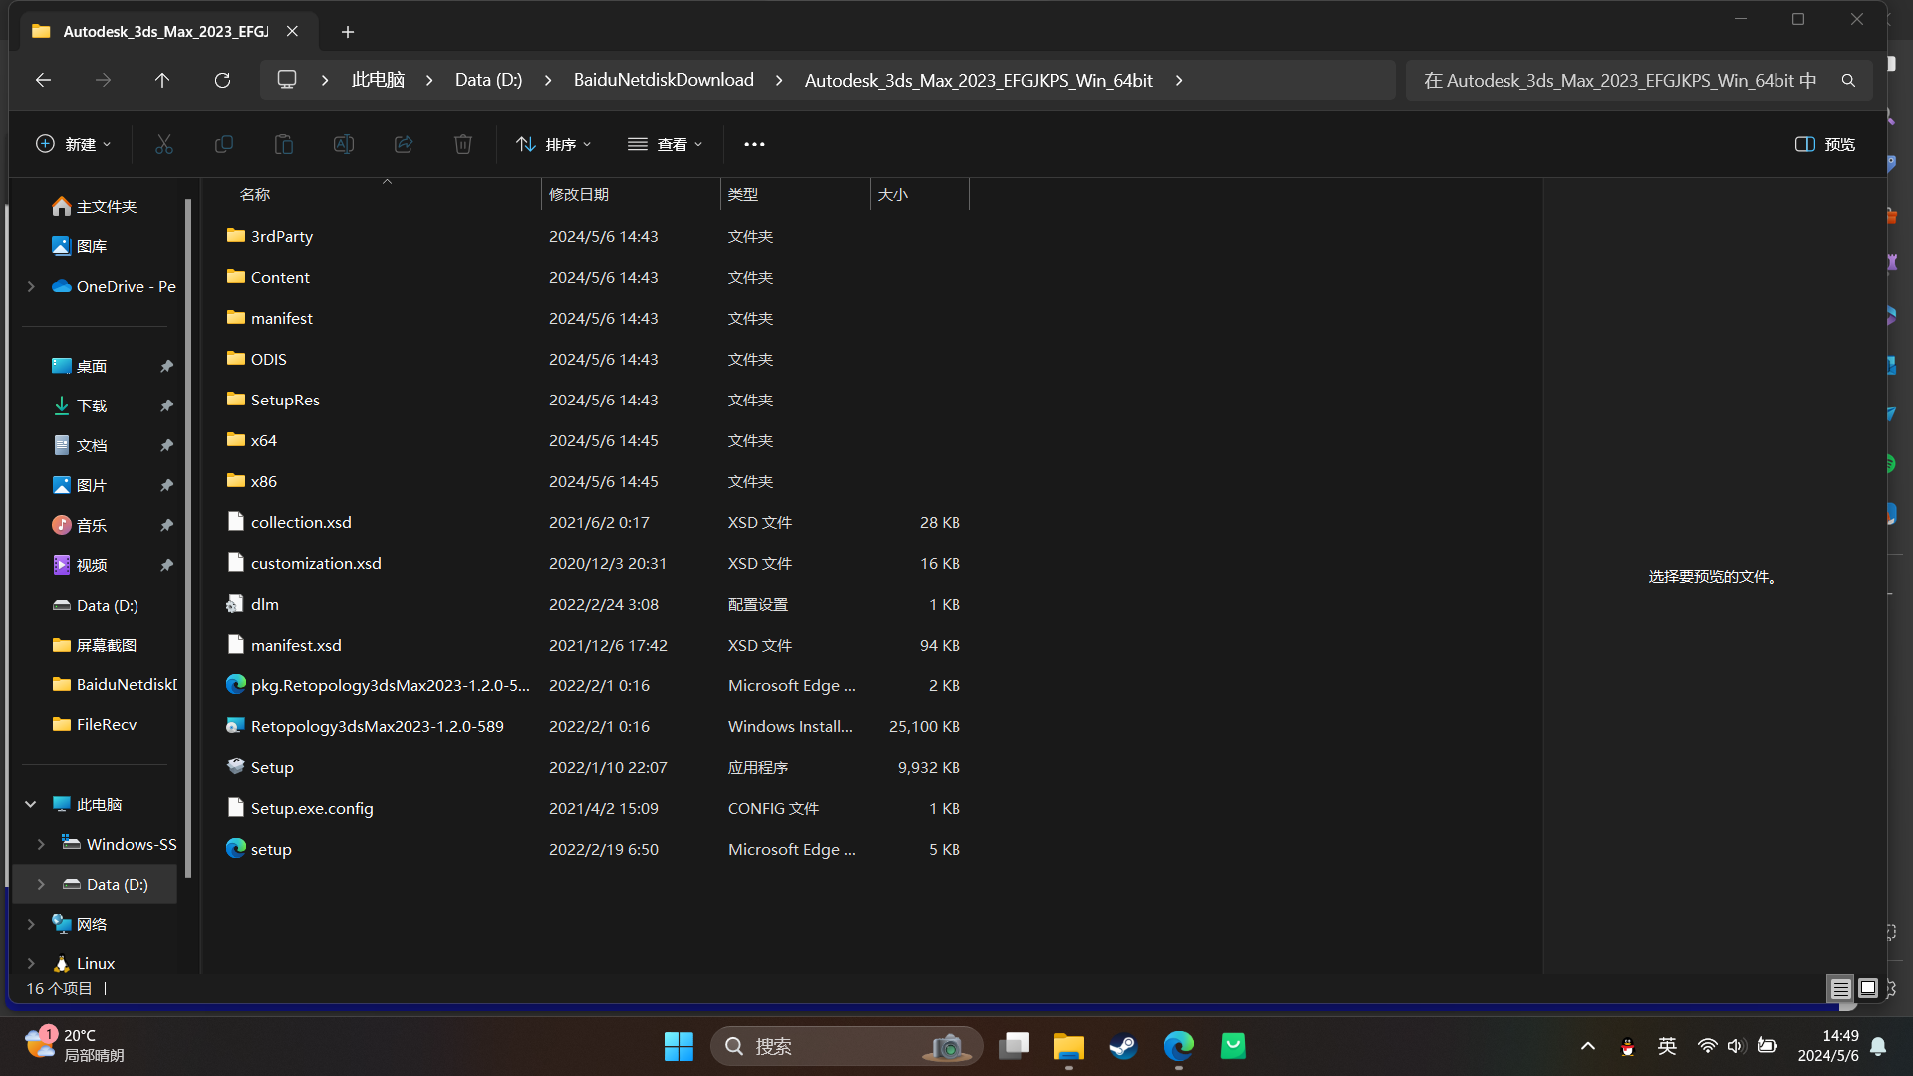Image resolution: width=1913 pixels, height=1076 pixels.
Task: Switch input language via 英 indicator
Action: tap(1667, 1046)
